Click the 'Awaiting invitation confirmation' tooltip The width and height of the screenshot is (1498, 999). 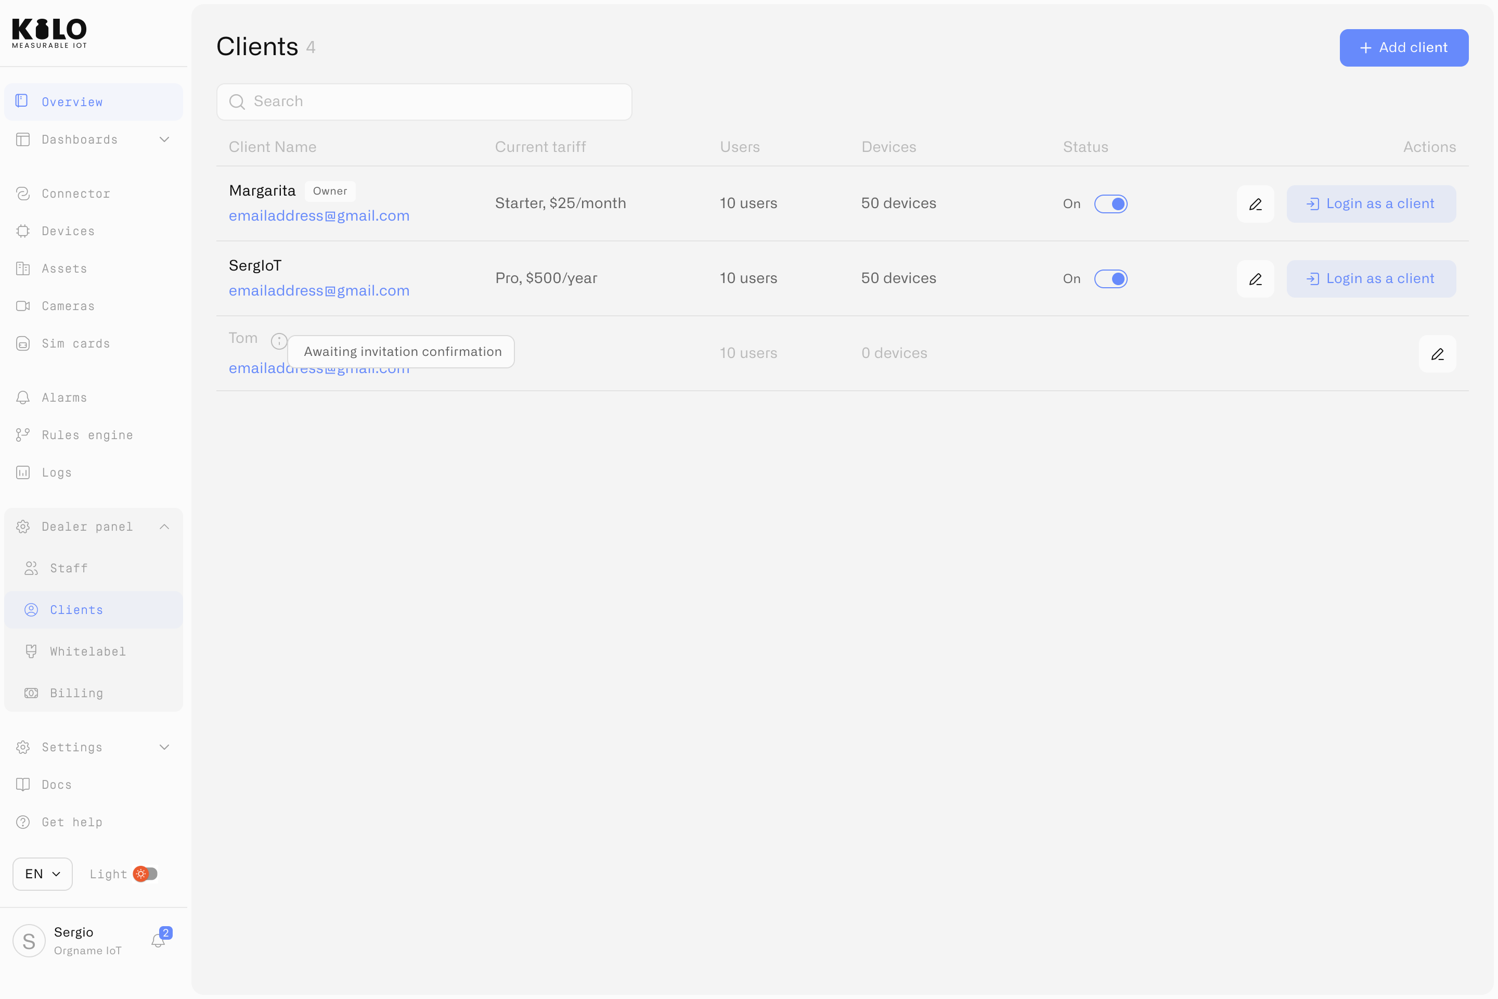click(x=401, y=352)
